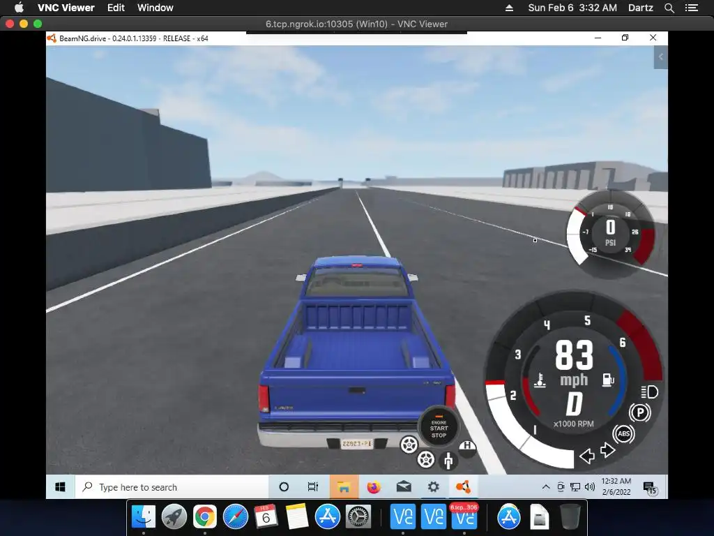Image resolution: width=714 pixels, height=536 pixels.
Task: Click the engine temperature gauge icon
Action: 540,380
